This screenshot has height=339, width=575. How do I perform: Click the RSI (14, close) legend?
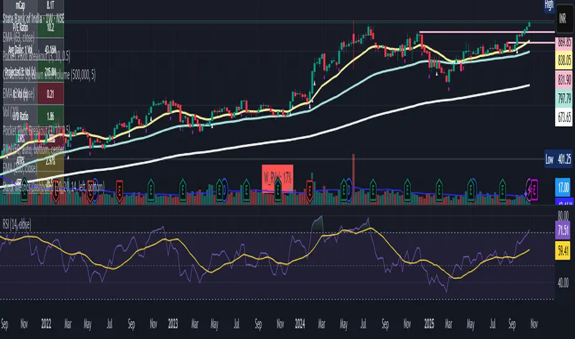(x=17, y=224)
